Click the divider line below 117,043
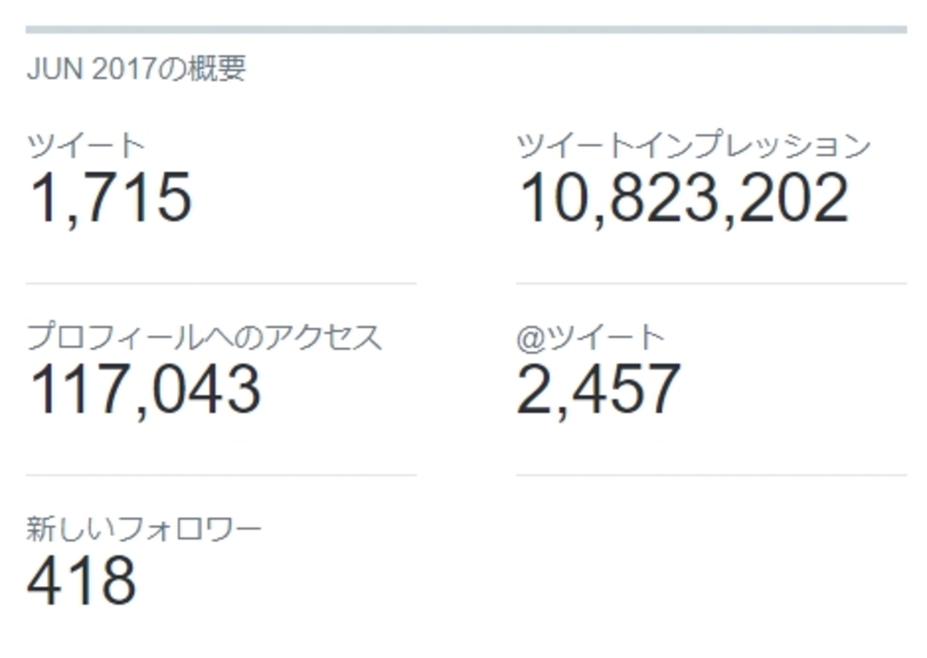The image size is (927, 658). [x=221, y=475]
